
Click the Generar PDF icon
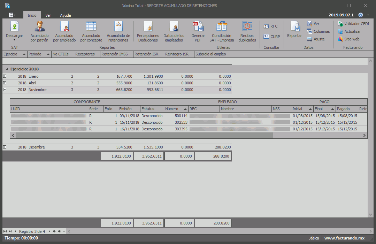point(198,27)
